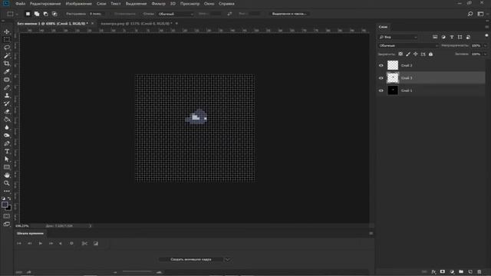This screenshot has width=491, height=276.
Task: Select the Type tool
Action: 7,151
